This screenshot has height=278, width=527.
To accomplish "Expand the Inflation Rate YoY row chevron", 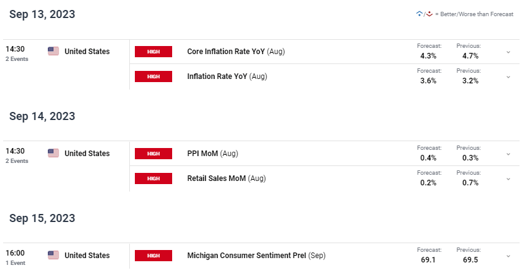I will coord(508,77).
